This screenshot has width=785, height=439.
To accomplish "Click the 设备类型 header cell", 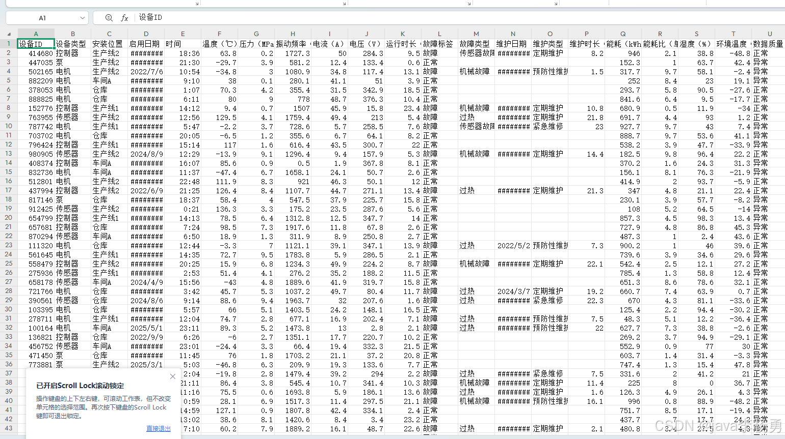I will click(x=73, y=44).
